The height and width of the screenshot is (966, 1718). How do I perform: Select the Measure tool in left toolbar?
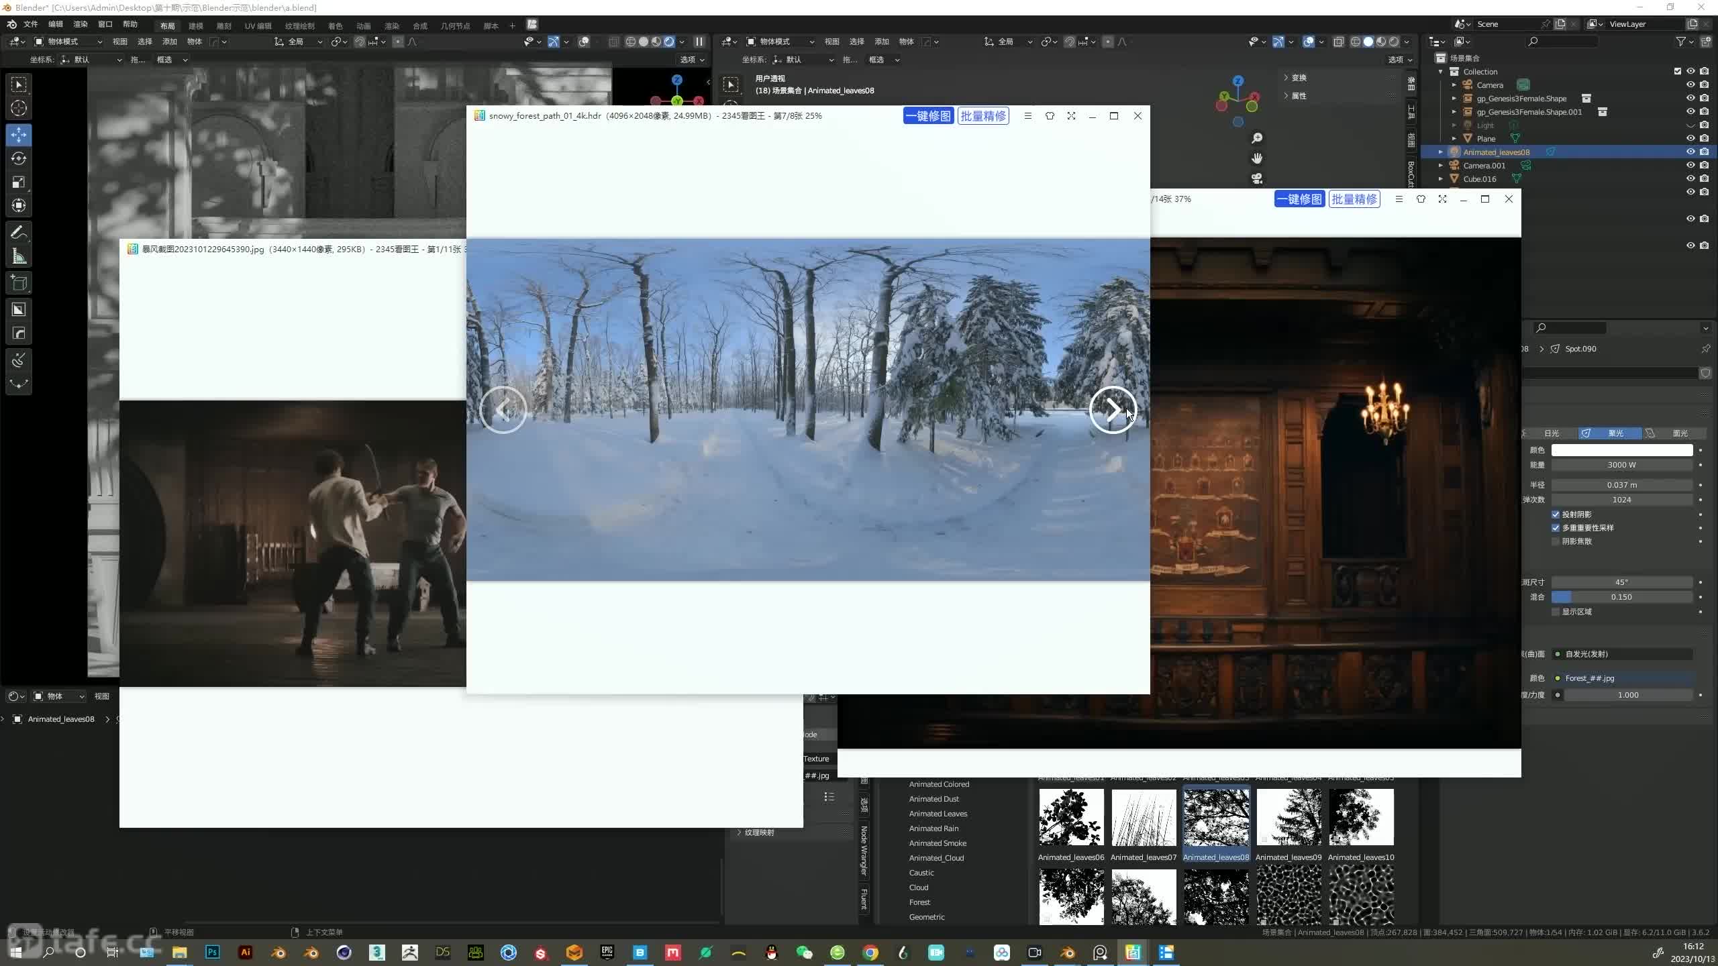(19, 256)
